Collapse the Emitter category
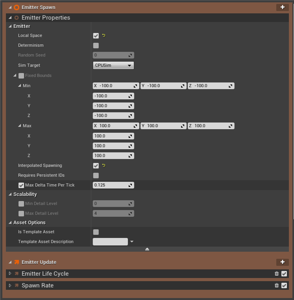Viewport: 294px width, 300px height. [10, 26]
